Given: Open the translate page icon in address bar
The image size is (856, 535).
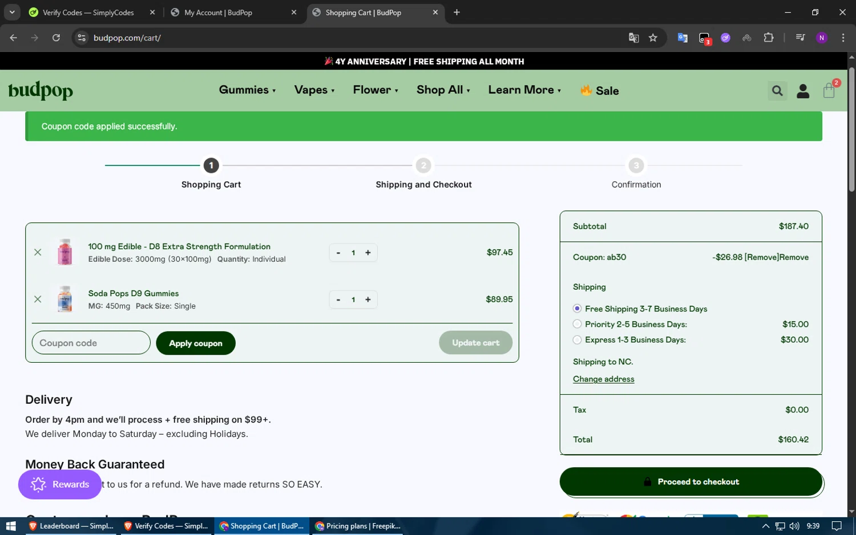Looking at the screenshot, I should click(x=633, y=38).
